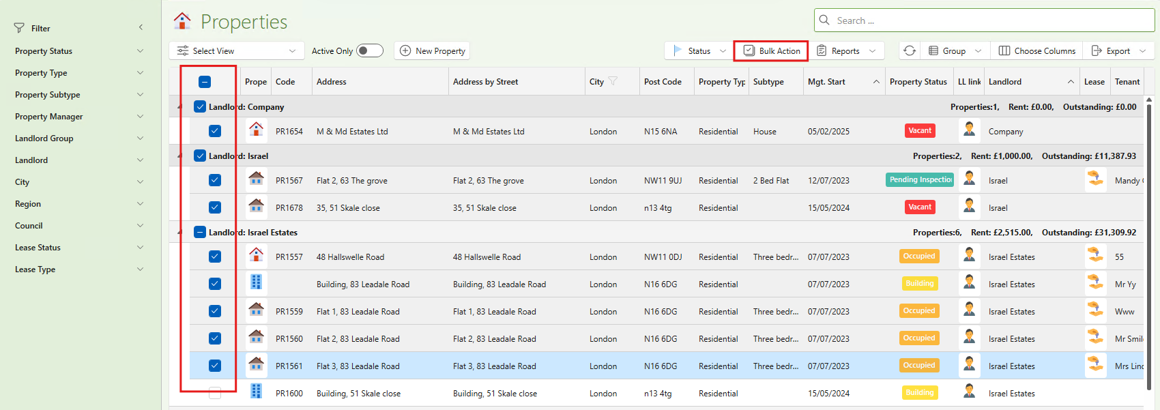1160x410 pixels.
Task: Sort by the Mgt. Start column header
Action: [844, 82]
